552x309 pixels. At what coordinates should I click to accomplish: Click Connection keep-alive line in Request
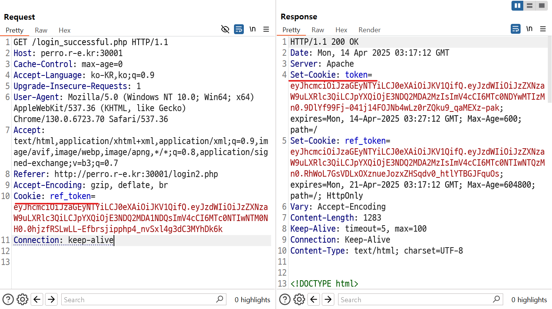64,240
